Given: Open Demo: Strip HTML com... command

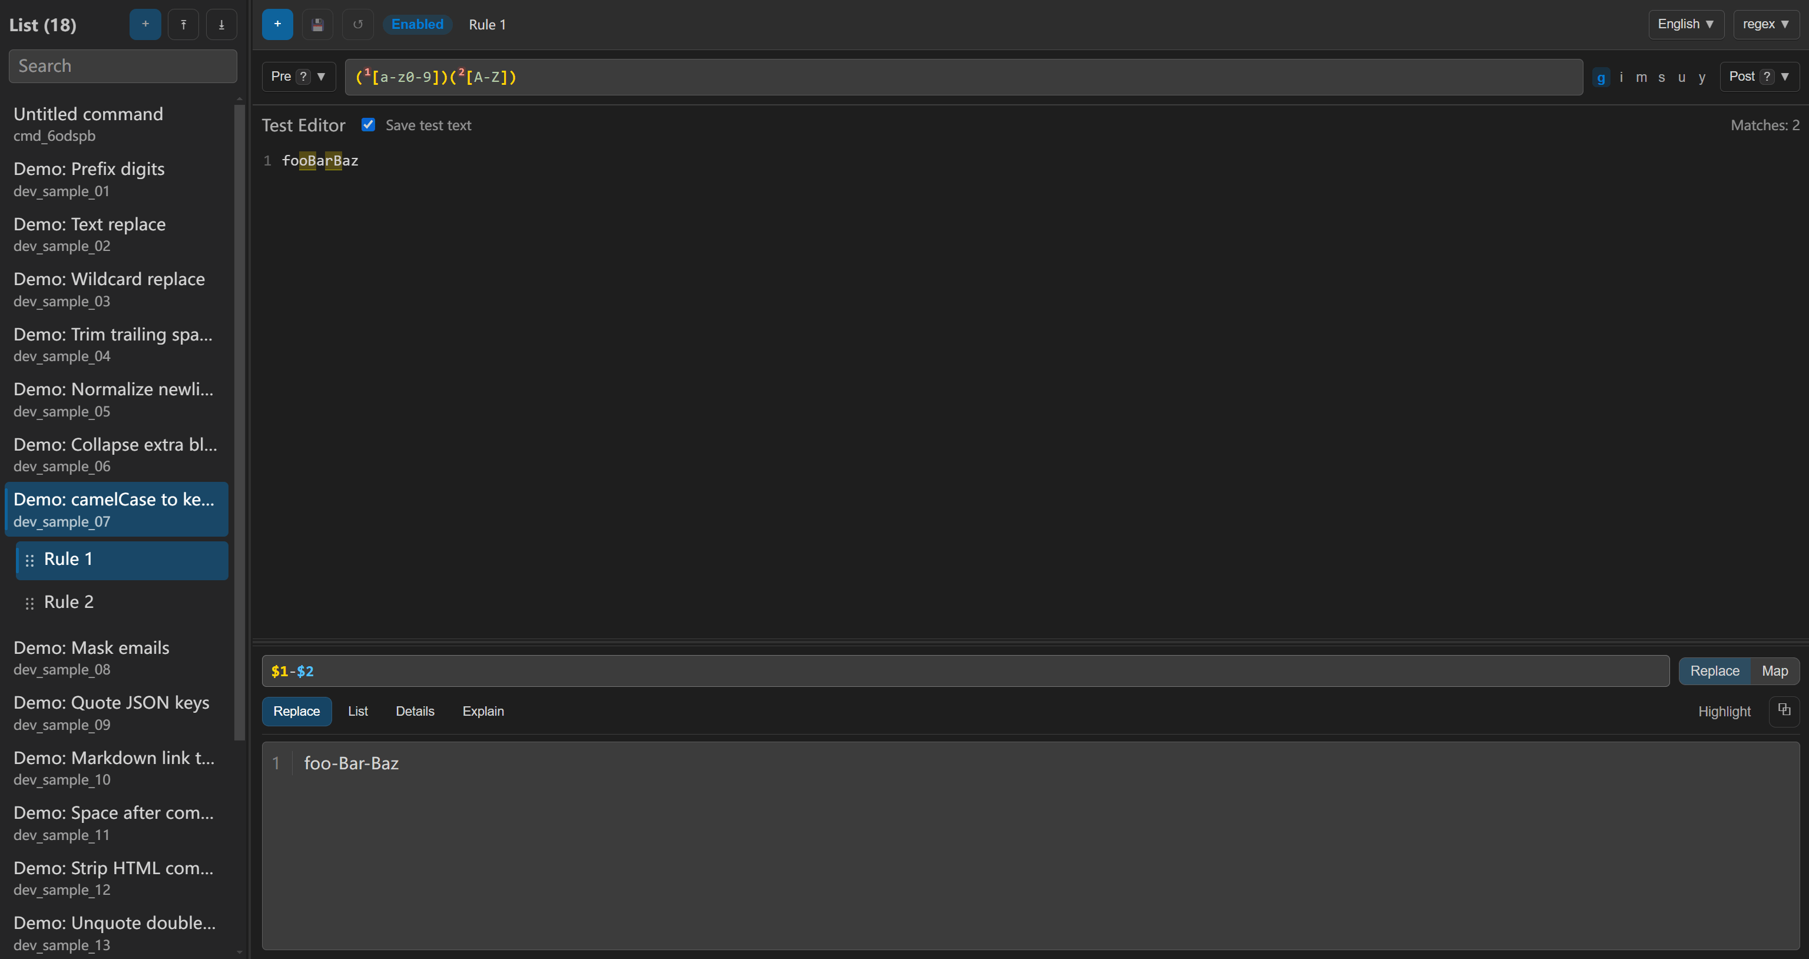Looking at the screenshot, I should coord(117,878).
